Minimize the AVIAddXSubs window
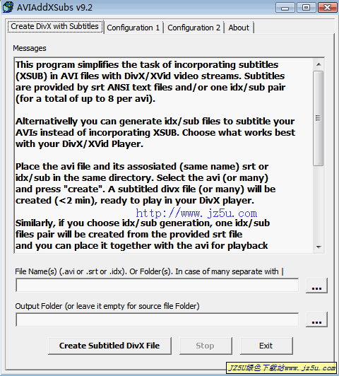339x376 pixels. (x=285, y=8)
